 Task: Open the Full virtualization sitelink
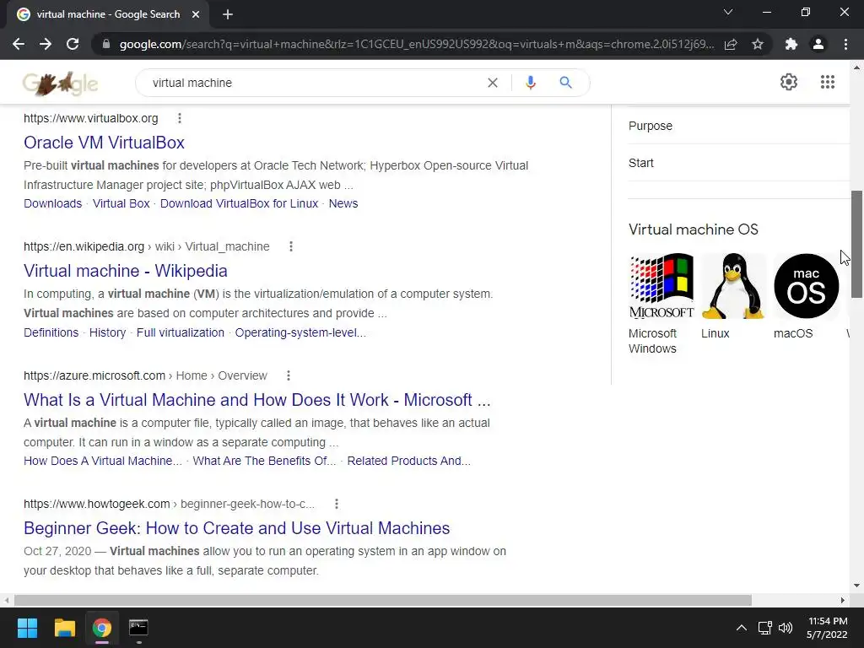pos(181,332)
